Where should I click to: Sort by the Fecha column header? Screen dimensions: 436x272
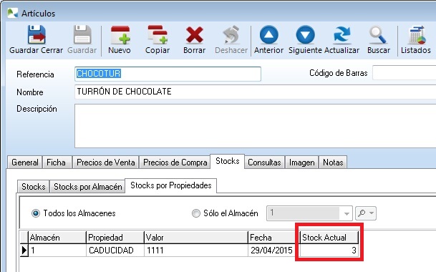[x=274, y=238]
